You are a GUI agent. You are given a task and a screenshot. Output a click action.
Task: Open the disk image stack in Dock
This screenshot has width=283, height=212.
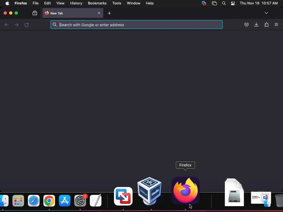click(234, 192)
